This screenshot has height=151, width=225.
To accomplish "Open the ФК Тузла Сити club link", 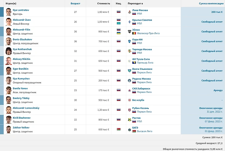I will (x=141, y=59).
